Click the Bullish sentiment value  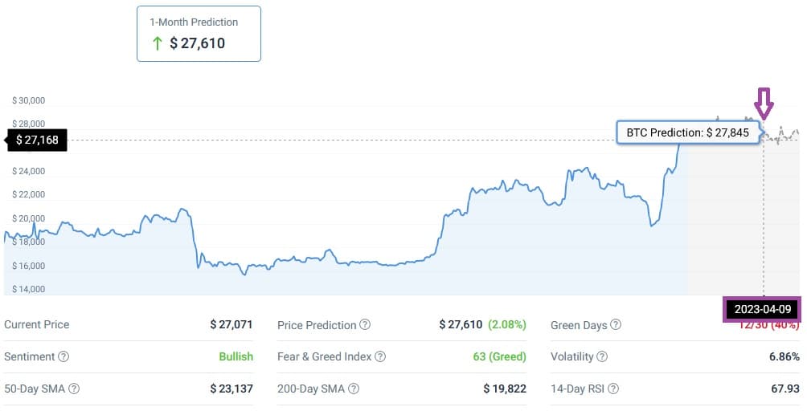[236, 356]
